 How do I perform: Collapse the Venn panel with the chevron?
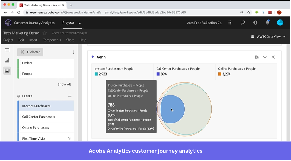coord(265,57)
